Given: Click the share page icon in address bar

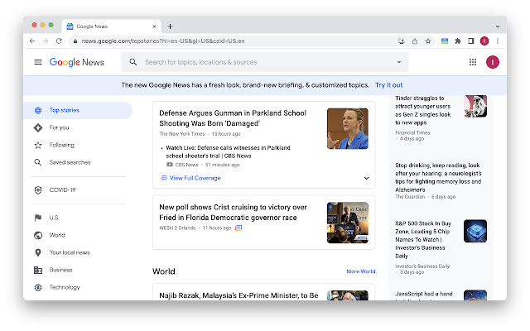Looking at the screenshot, I should (x=414, y=41).
